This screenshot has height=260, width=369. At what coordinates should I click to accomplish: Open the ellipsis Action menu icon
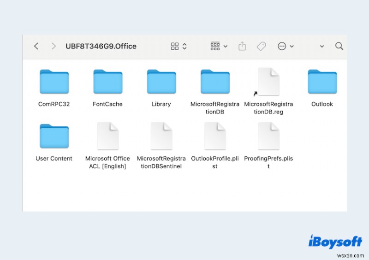click(x=282, y=46)
